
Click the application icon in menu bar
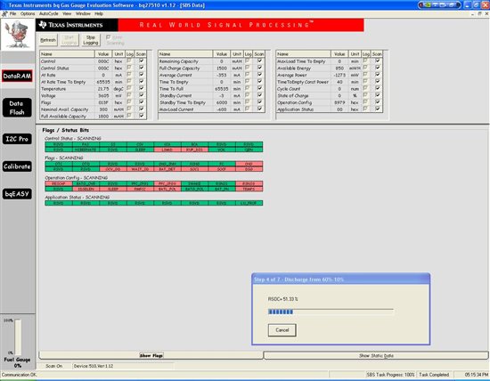click(x=4, y=13)
